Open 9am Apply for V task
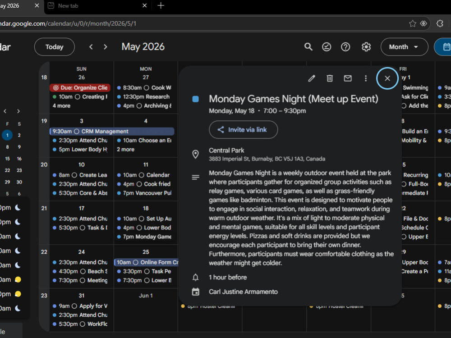Viewport: 451px width, 338px height. 81,306
